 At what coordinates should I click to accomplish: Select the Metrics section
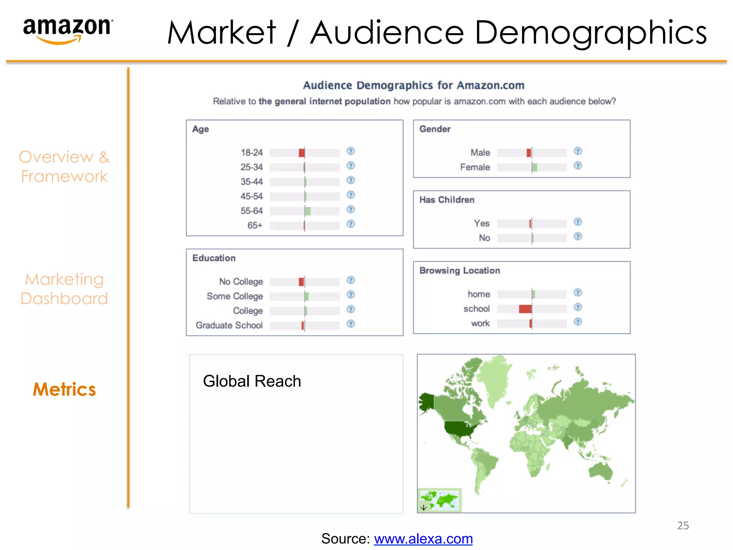[x=64, y=390]
